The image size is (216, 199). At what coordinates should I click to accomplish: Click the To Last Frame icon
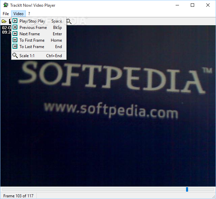pos(15,46)
